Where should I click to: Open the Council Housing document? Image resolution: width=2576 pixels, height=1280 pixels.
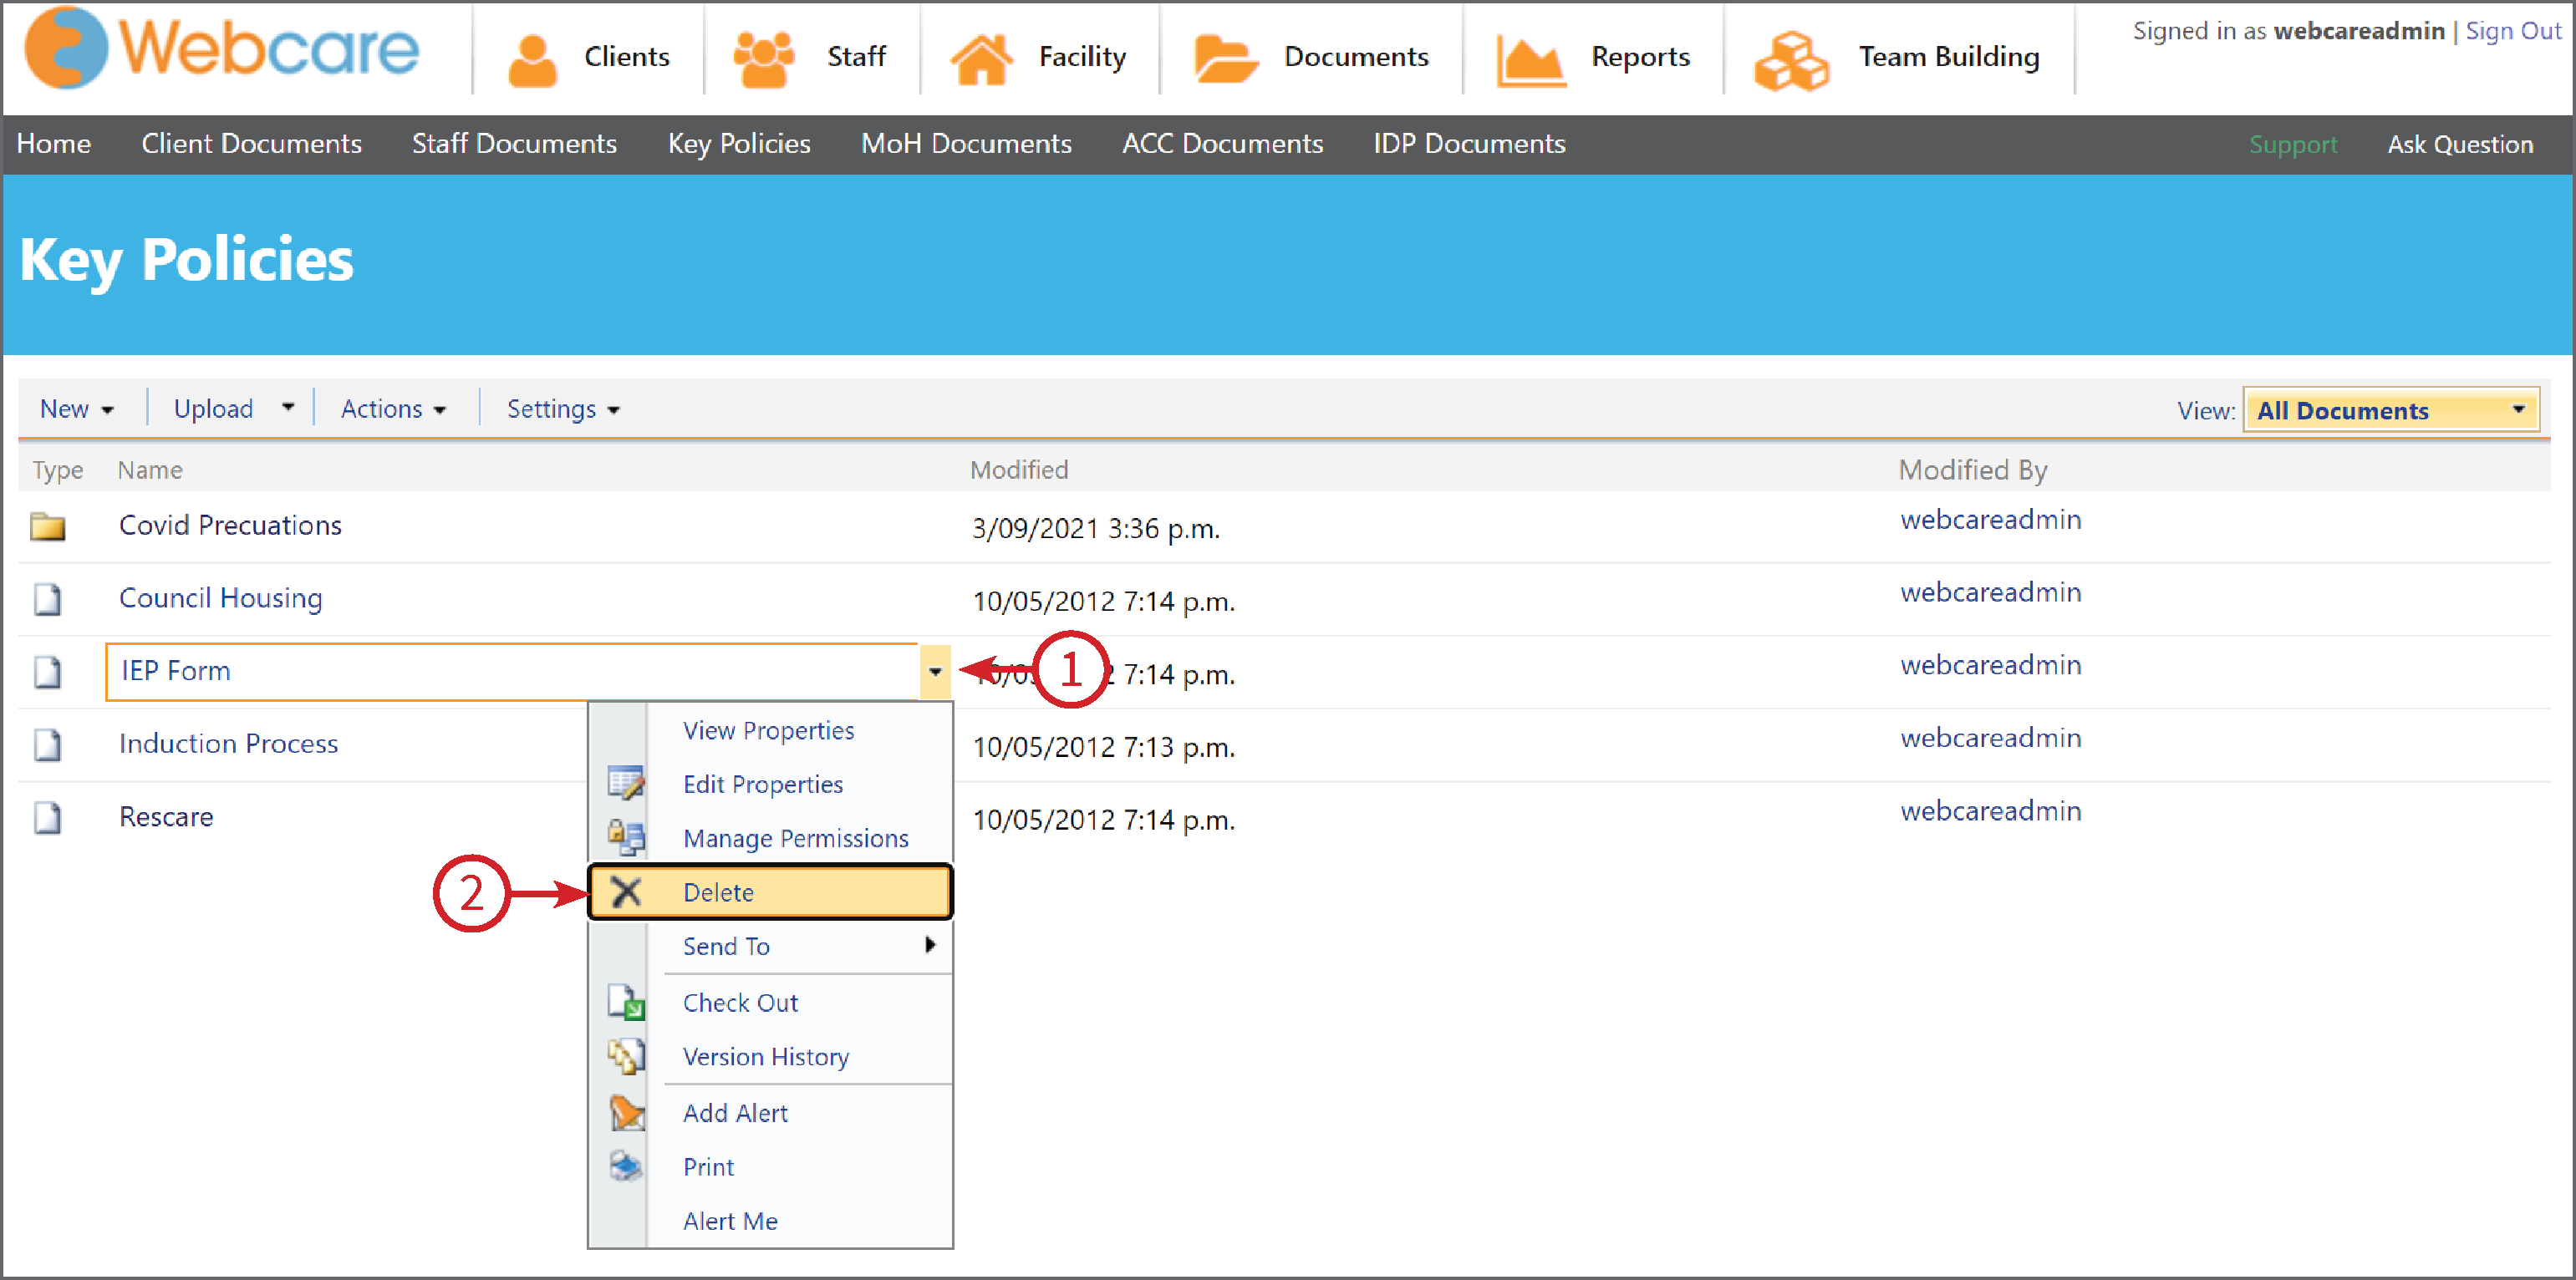(220, 598)
